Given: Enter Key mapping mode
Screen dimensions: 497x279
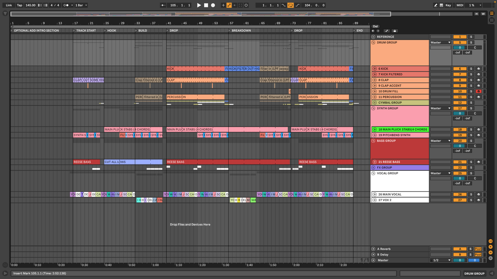Looking at the screenshot, I should pyautogui.click(x=449, y=5).
